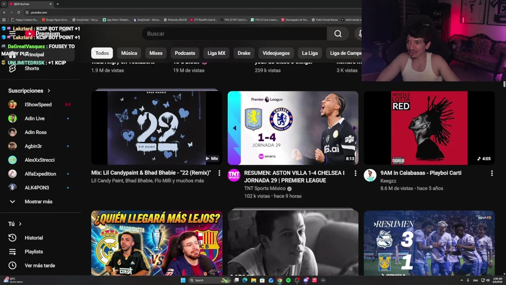506x285 pixels.
Task: Click the page vertical scrollbar
Action: click(504, 84)
